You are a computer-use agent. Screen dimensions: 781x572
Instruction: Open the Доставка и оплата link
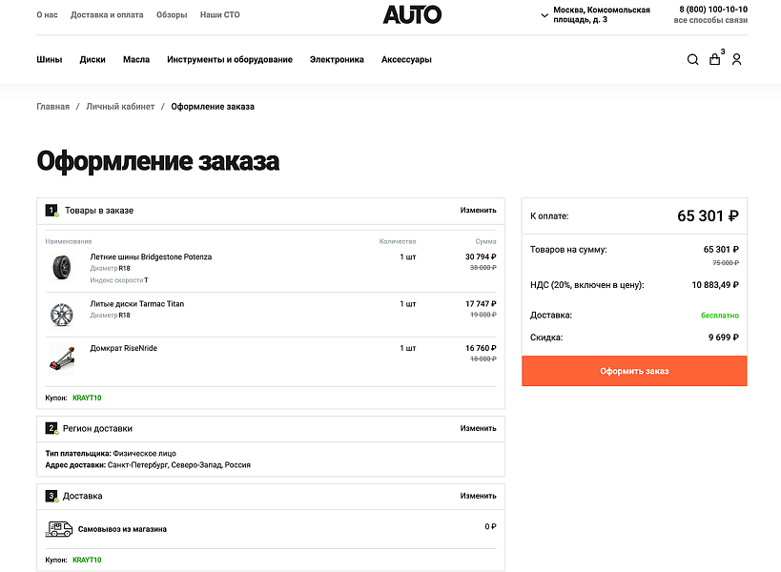(107, 15)
